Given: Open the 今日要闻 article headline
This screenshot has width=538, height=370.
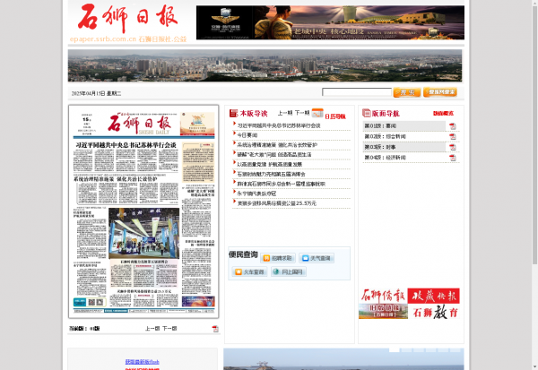Looking at the screenshot, I should (247, 135).
